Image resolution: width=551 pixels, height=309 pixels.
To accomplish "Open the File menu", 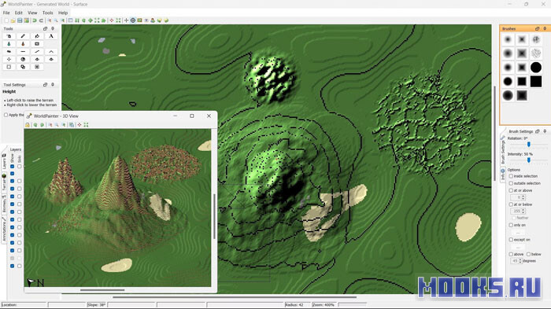I will pyautogui.click(x=6, y=13).
